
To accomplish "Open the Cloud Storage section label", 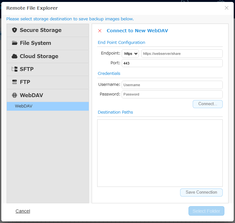I will pos(39,56).
